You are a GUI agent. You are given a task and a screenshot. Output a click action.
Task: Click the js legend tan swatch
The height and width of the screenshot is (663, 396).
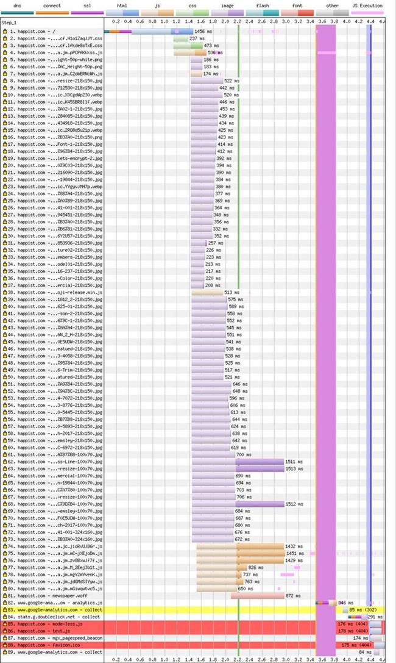157,13
